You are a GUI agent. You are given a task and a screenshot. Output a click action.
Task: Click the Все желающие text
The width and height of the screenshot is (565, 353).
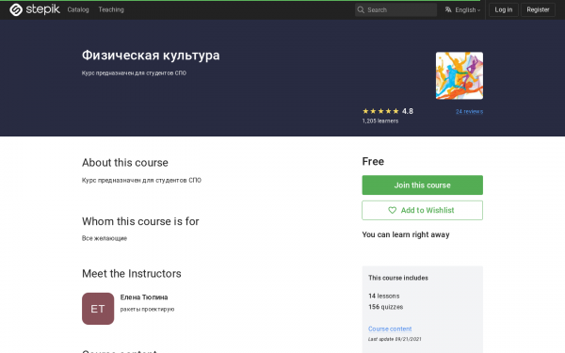(x=105, y=238)
